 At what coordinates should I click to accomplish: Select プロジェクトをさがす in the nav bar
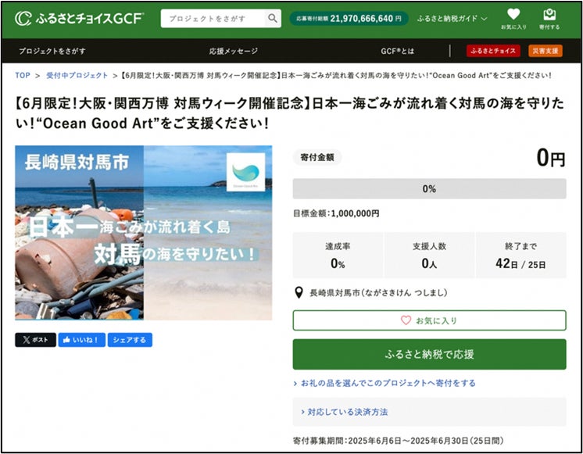(x=52, y=51)
